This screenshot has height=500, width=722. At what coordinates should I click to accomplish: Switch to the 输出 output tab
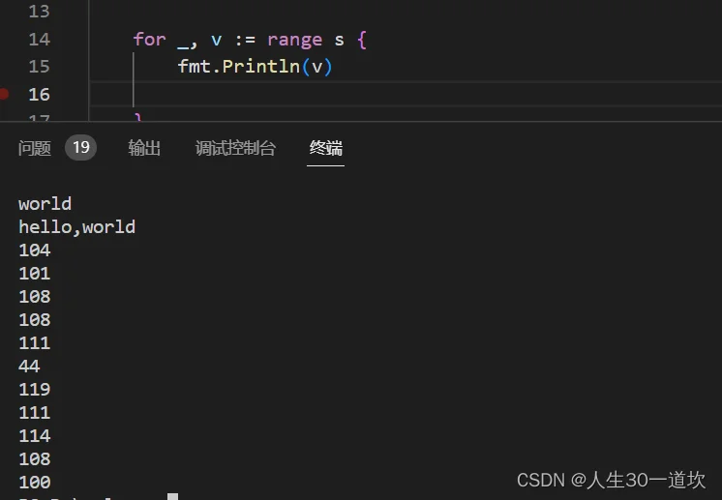[x=144, y=148]
